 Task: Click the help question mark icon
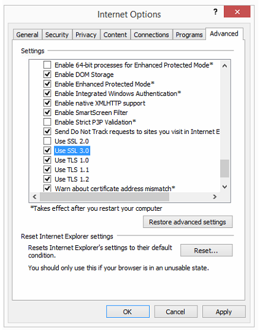click(215, 12)
